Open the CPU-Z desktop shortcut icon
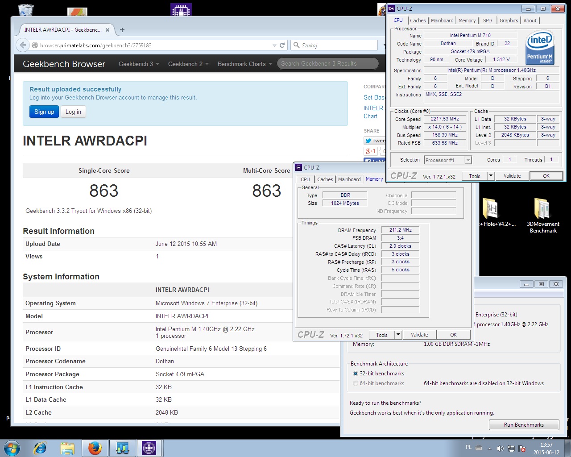Screen dimensions: 571x457 [181, 9]
